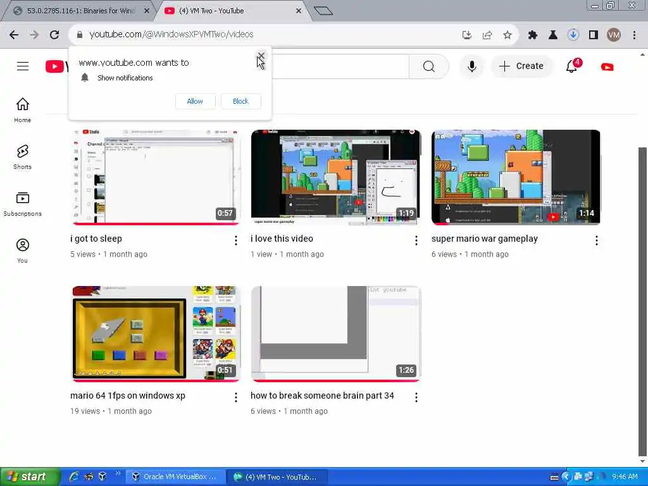Click the share page icon
This screenshot has width=648, height=486.
[x=487, y=35]
